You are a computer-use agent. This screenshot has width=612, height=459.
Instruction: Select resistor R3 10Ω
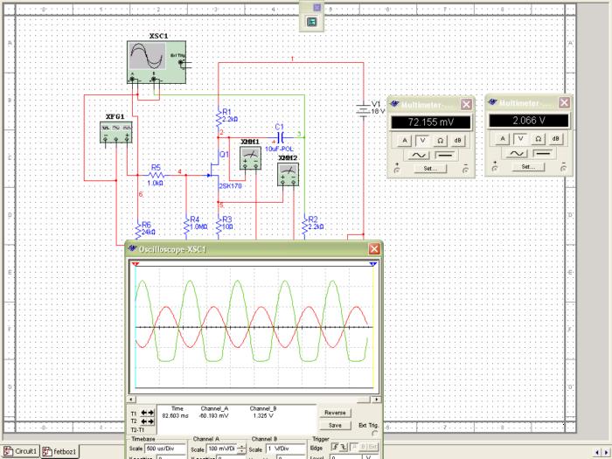point(219,226)
